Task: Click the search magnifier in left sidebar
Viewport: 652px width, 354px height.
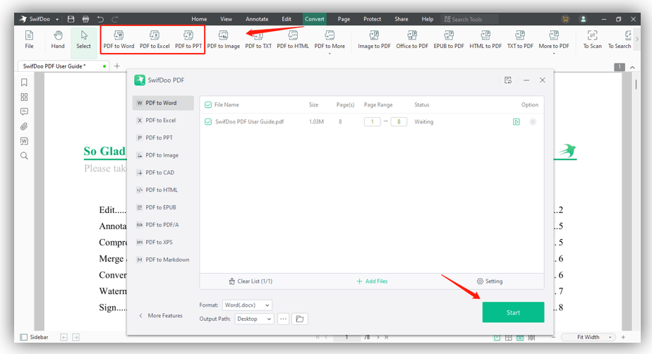Action: pyautogui.click(x=24, y=156)
